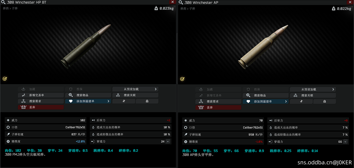Select 搜索物品 in the HP BT panel
354x168 pixels.
coord(88,95)
